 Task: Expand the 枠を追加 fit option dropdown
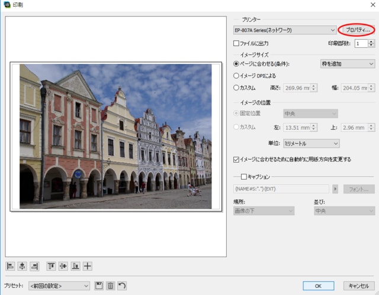pyautogui.click(x=347, y=64)
